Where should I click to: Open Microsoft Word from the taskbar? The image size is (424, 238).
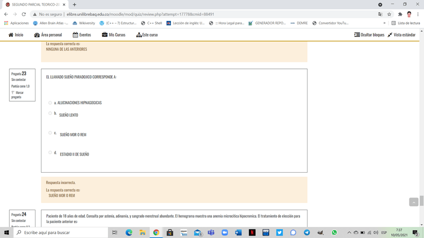[x=238, y=233]
